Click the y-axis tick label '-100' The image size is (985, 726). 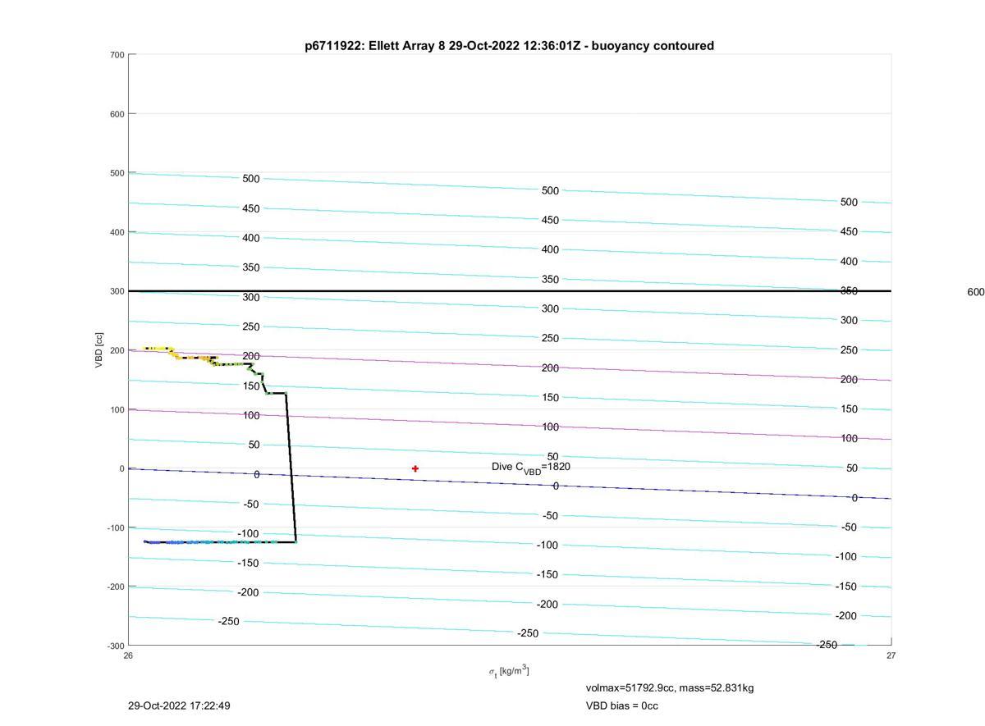coord(115,527)
